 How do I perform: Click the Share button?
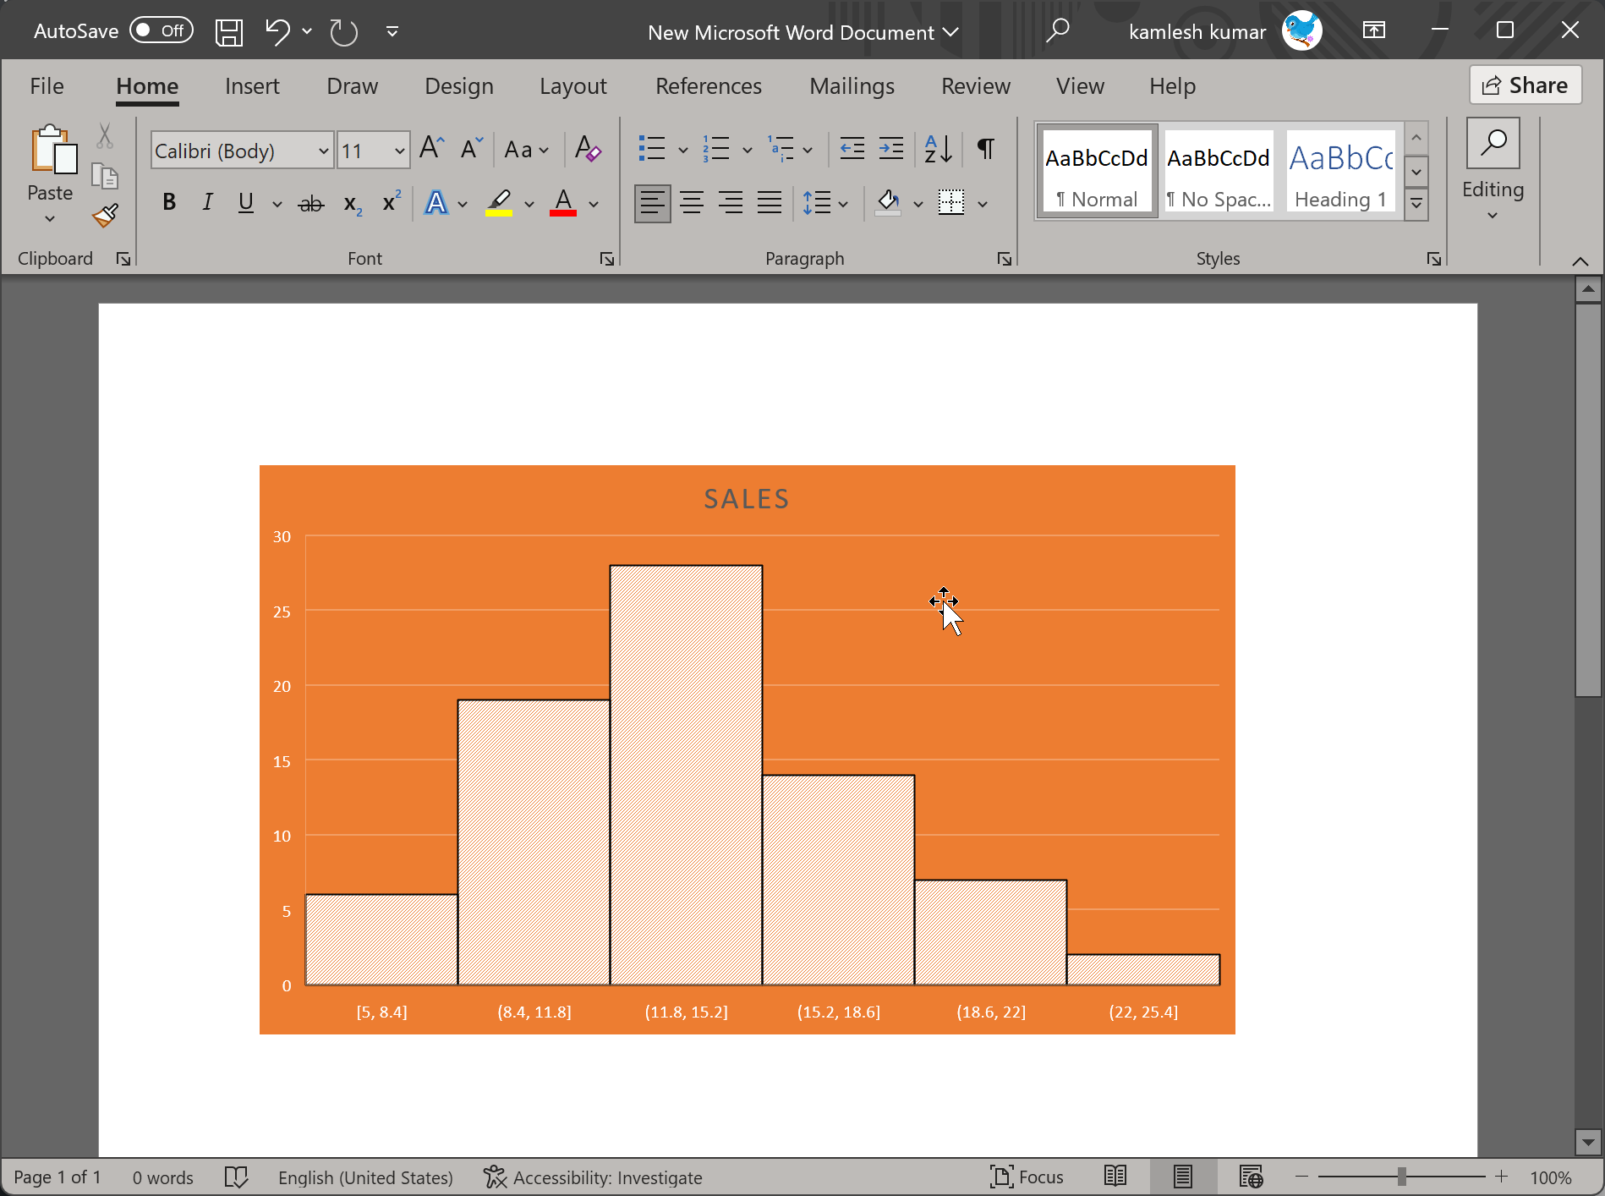pos(1526,85)
